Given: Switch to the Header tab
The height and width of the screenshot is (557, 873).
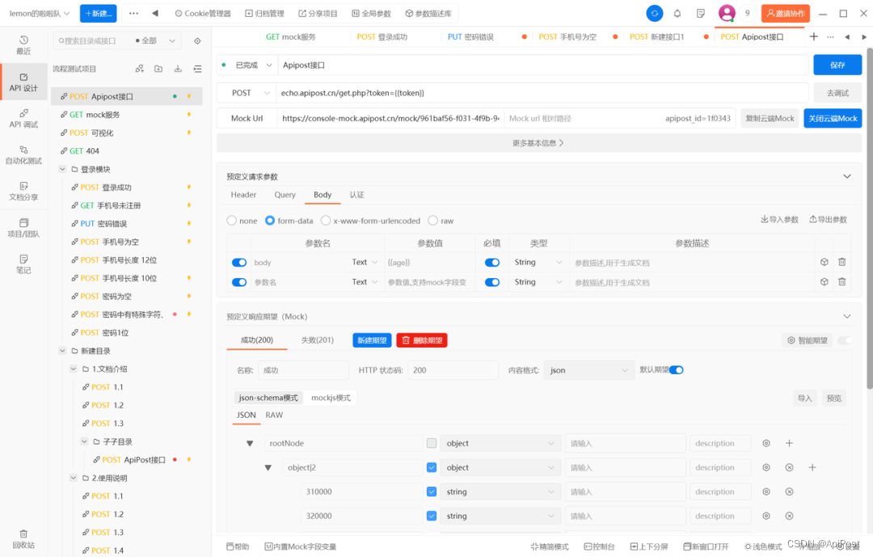Looking at the screenshot, I should pyautogui.click(x=242, y=195).
